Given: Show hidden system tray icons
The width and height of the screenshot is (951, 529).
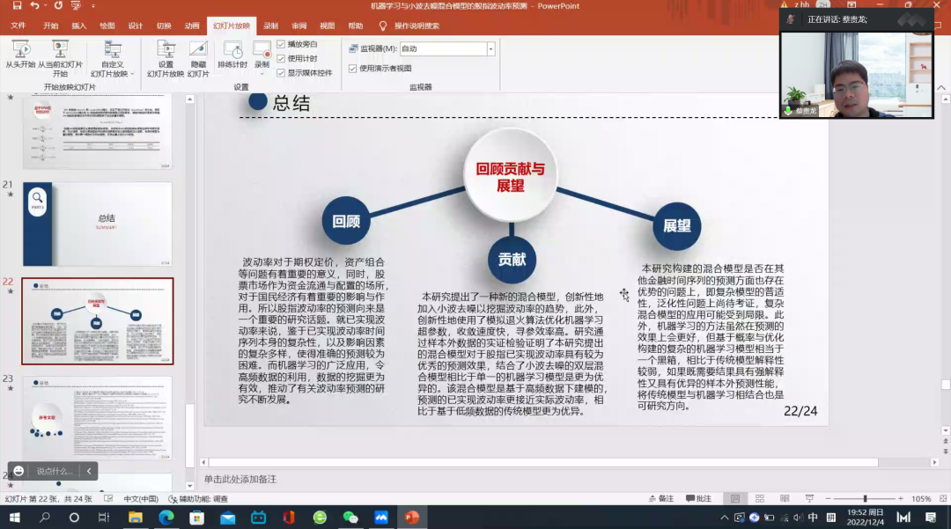Looking at the screenshot, I should click(724, 518).
